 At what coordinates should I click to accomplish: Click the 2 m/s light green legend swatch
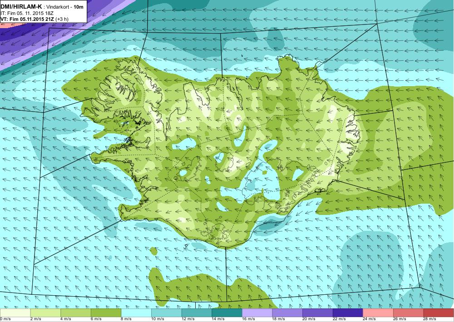45,313
